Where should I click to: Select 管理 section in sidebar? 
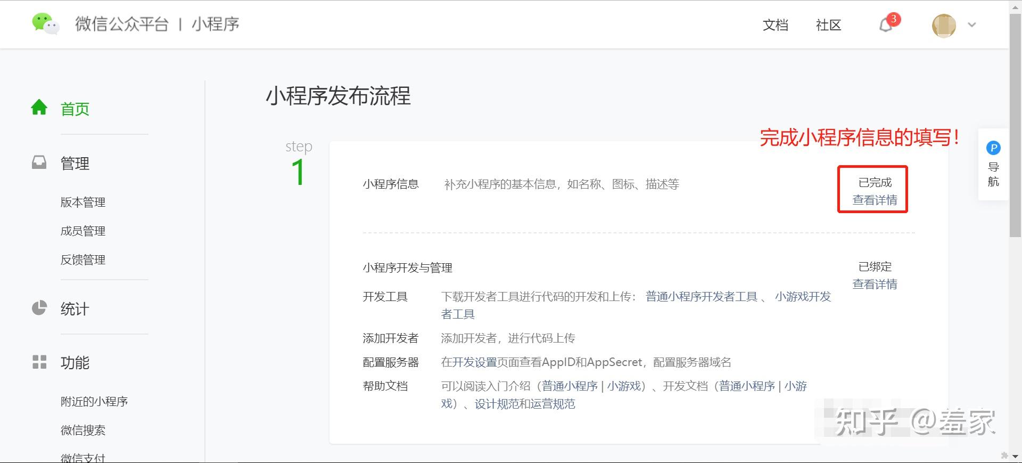75,163
